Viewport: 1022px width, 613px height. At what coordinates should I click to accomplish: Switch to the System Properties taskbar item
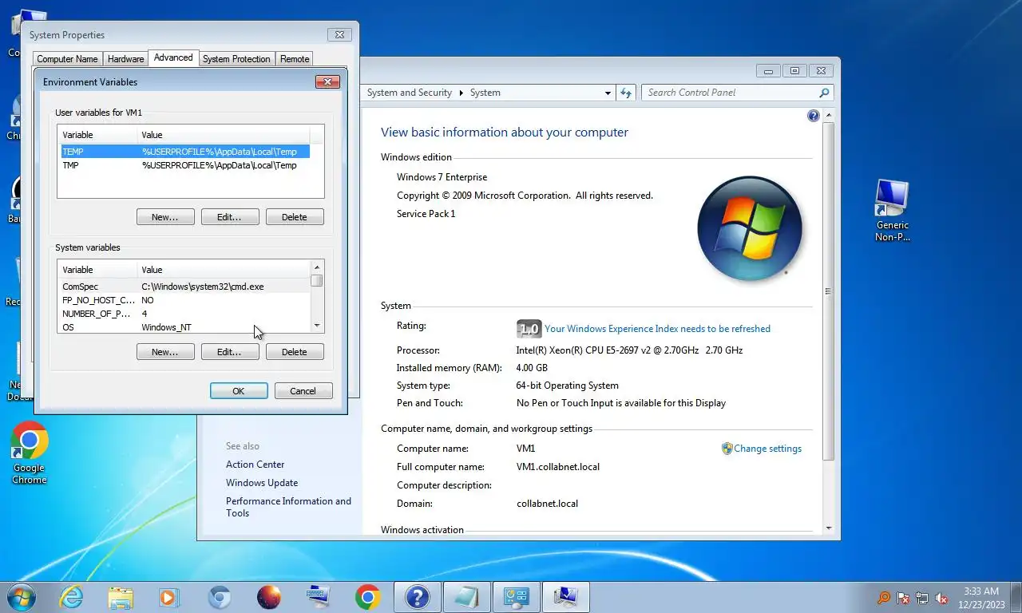pos(566,597)
